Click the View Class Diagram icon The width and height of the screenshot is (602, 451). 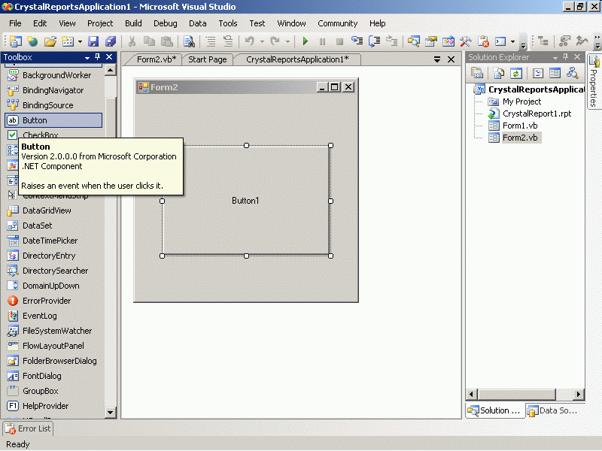coord(573,73)
